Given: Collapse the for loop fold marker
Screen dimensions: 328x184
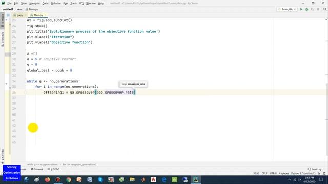Looking at the screenshot, I should click(x=10, y=88).
